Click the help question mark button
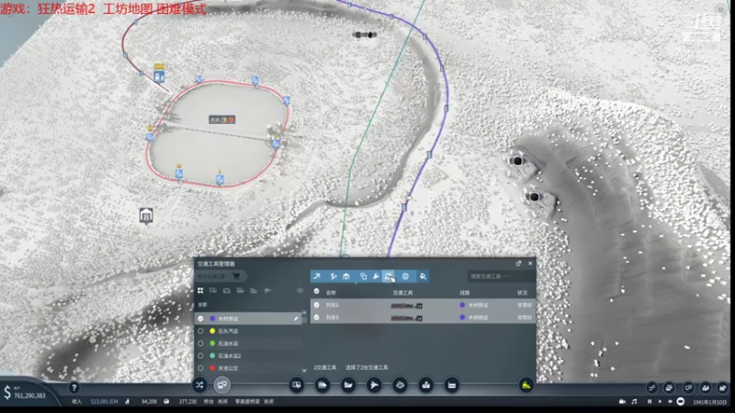735x413 pixels. tap(73, 387)
